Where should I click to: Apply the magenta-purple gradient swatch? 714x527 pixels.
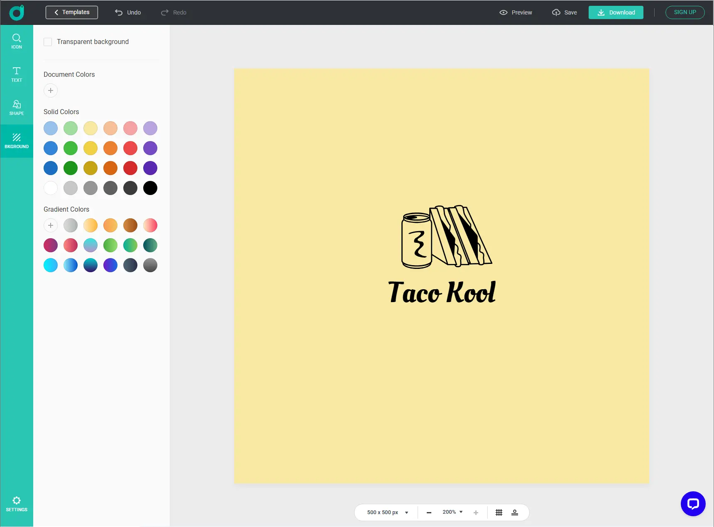click(x=51, y=245)
